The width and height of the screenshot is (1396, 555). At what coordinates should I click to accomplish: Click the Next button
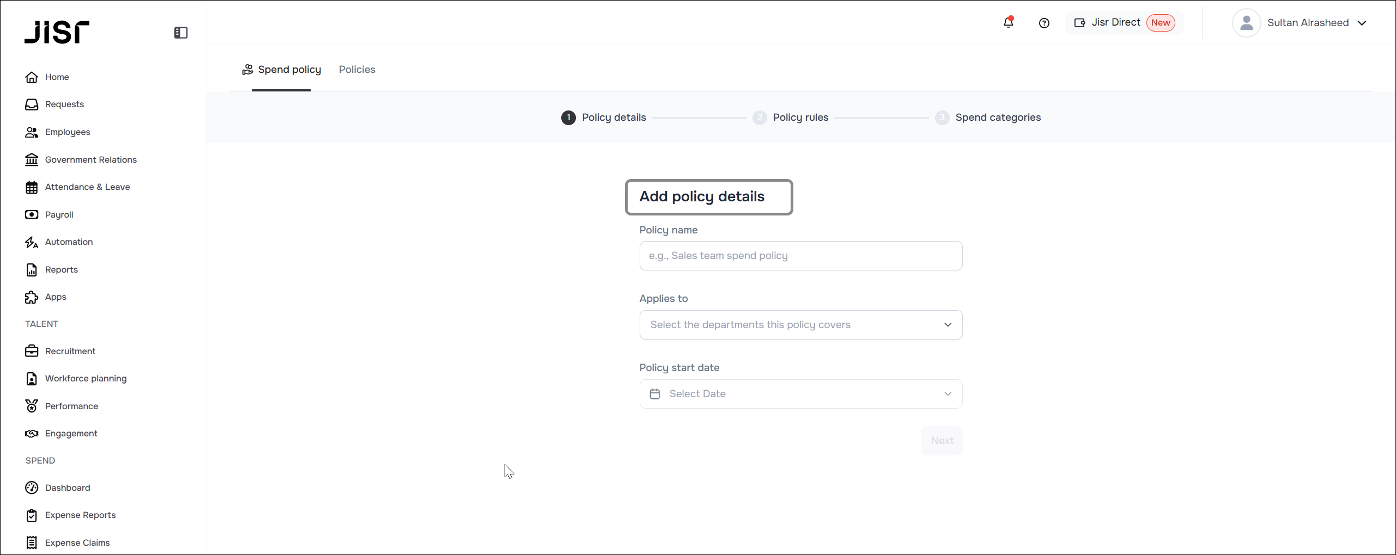tap(942, 441)
